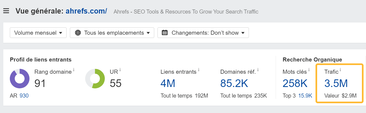Click the UR value 55
The image size is (366, 113).
point(115,83)
